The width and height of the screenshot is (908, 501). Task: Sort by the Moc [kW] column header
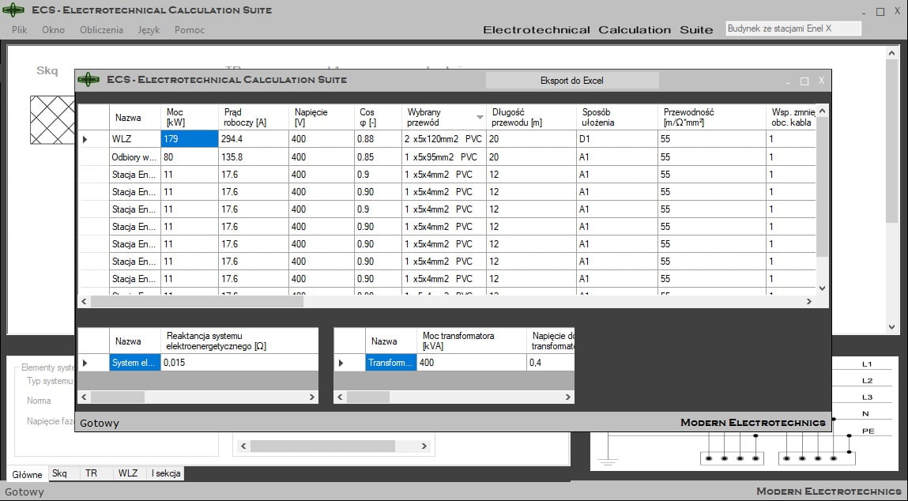(x=190, y=118)
